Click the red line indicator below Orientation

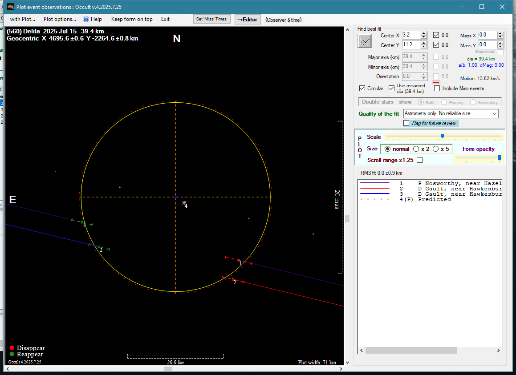(x=436, y=82)
